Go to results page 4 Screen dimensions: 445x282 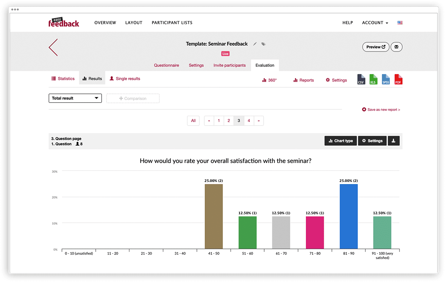click(249, 120)
